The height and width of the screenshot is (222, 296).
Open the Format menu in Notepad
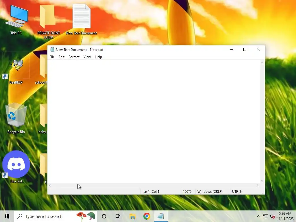pos(74,57)
